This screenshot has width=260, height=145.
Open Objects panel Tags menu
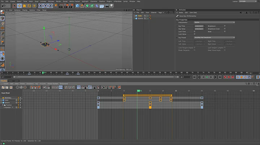(160, 13)
